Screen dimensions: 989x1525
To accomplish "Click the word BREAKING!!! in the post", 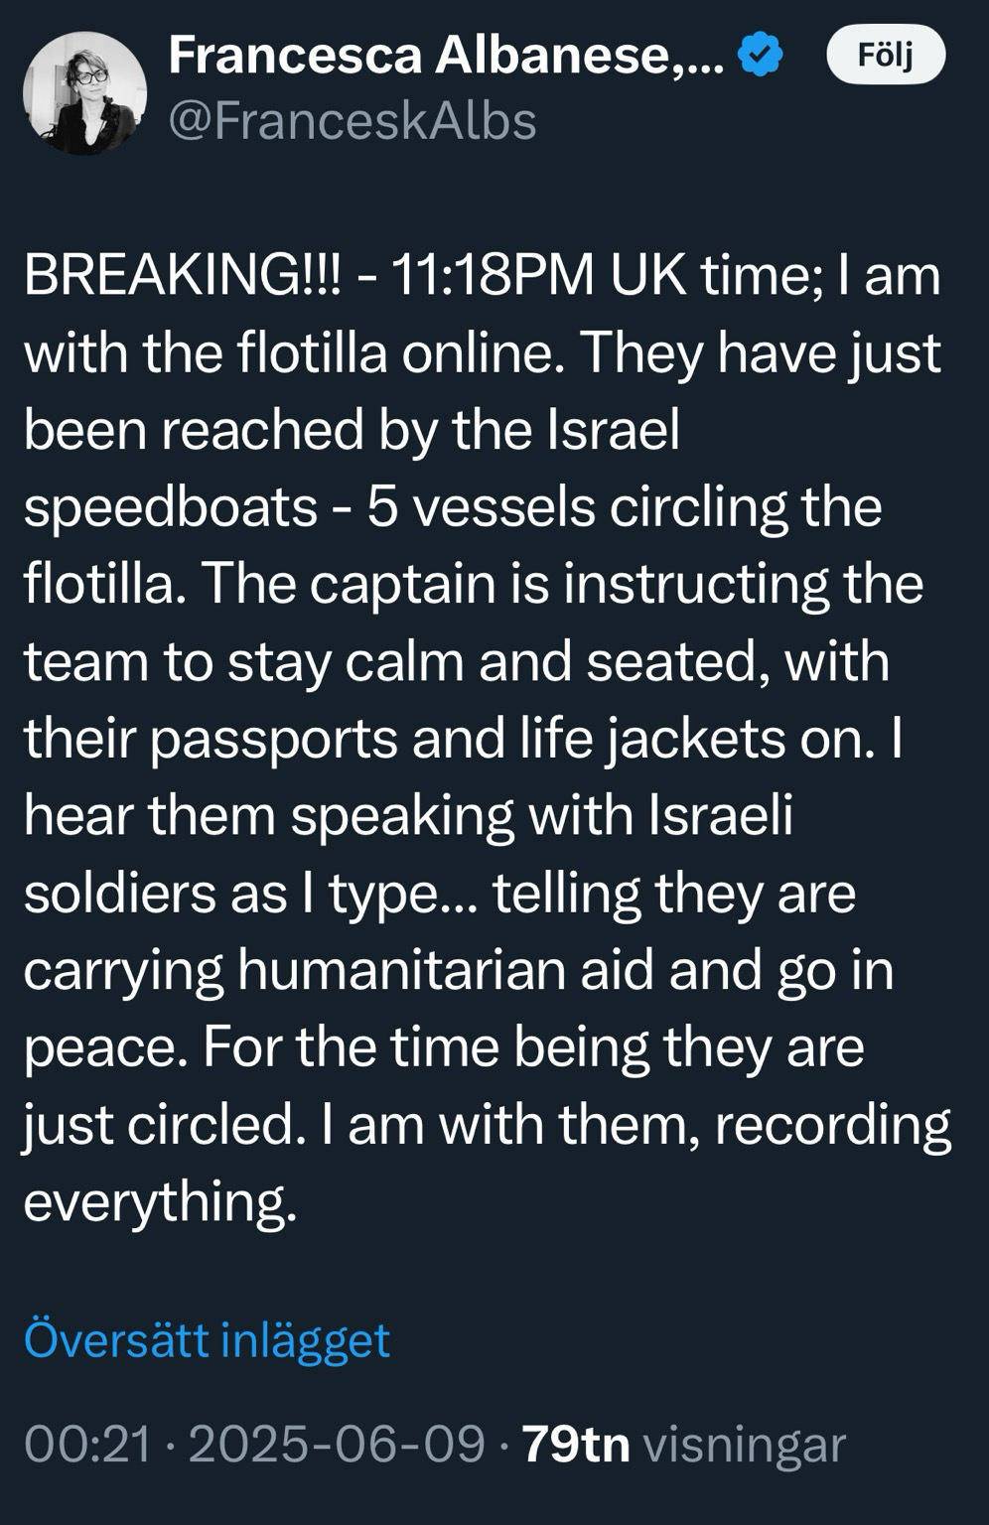I will [x=182, y=275].
